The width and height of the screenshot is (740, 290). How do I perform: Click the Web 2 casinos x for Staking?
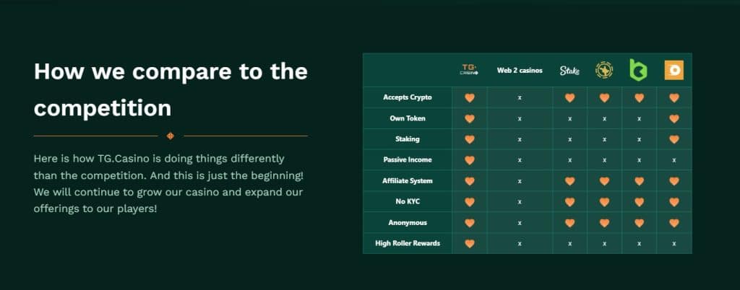520,140
